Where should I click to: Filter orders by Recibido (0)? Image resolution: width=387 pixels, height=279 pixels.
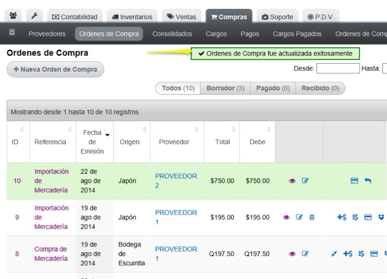click(x=320, y=88)
